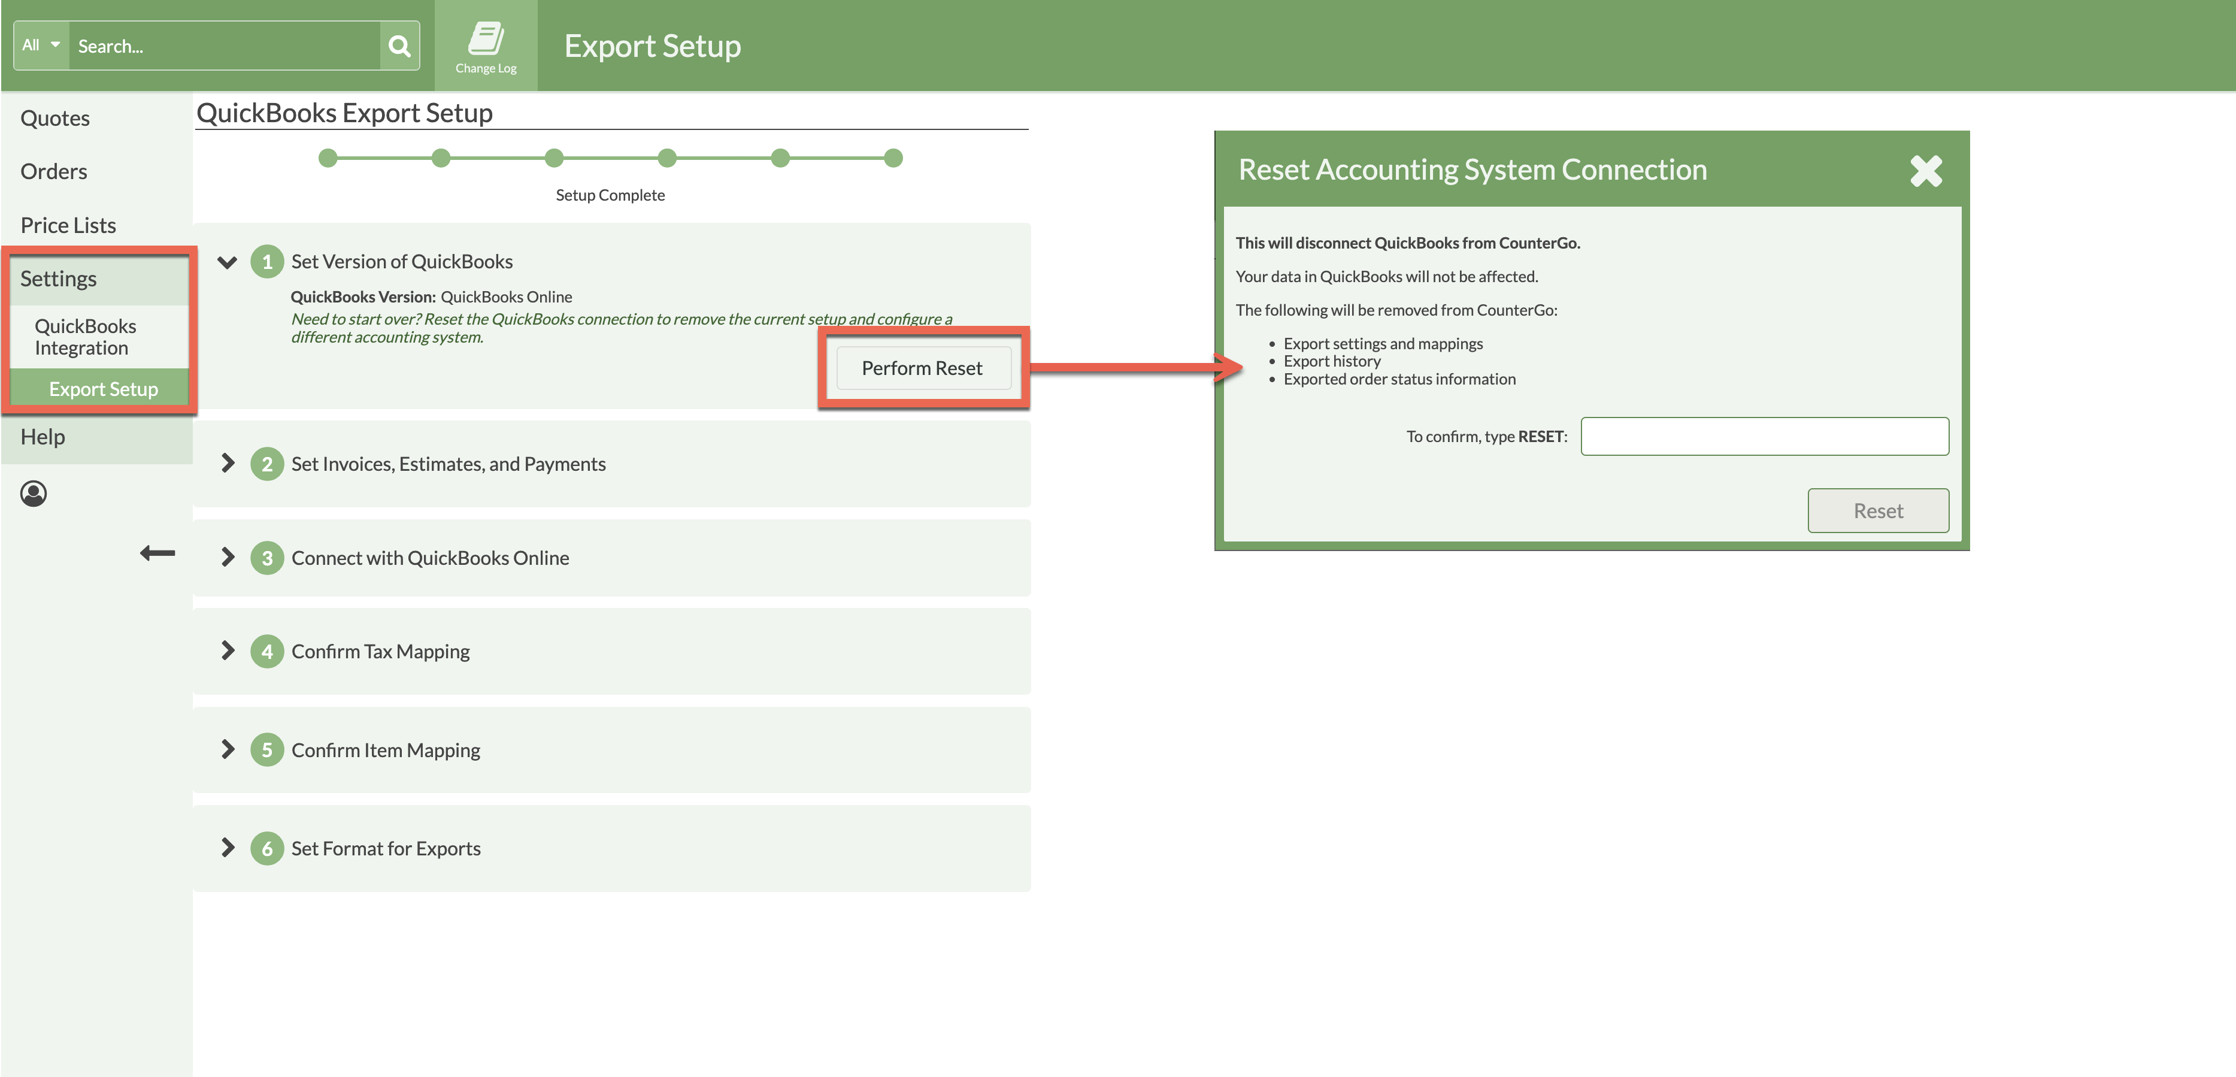Screen dimensions: 2236x1077
Task: Click Exported order status information bullet
Action: (x=1400, y=380)
